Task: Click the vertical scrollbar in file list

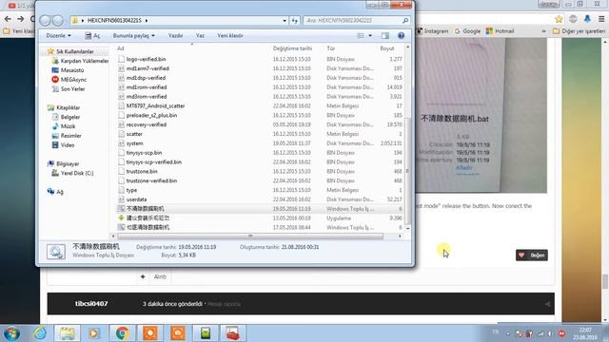Action: pyautogui.click(x=407, y=171)
